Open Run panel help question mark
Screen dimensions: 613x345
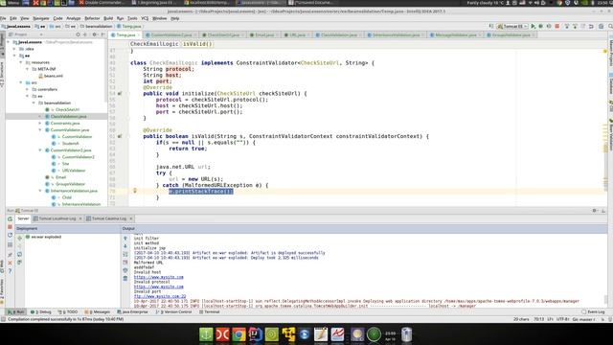coord(10,270)
